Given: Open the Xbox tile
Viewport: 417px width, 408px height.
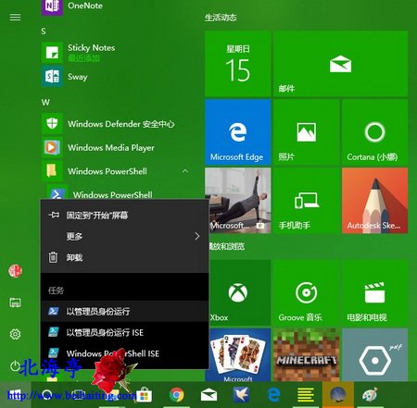Looking at the screenshot, I should (240, 292).
